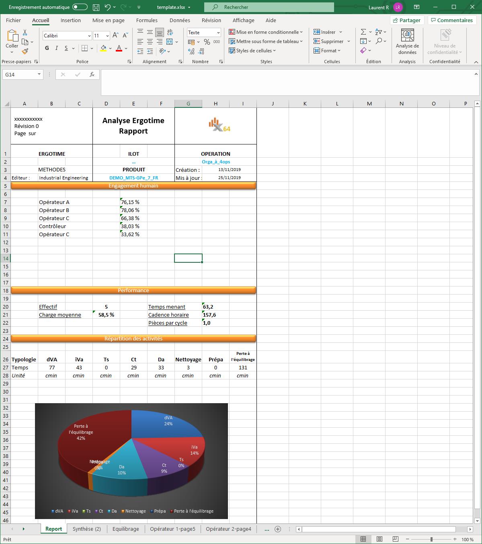This screenshot has height=544, width=482.
Task: Adjust the zoom slider handle
Action: click(431, 540)
